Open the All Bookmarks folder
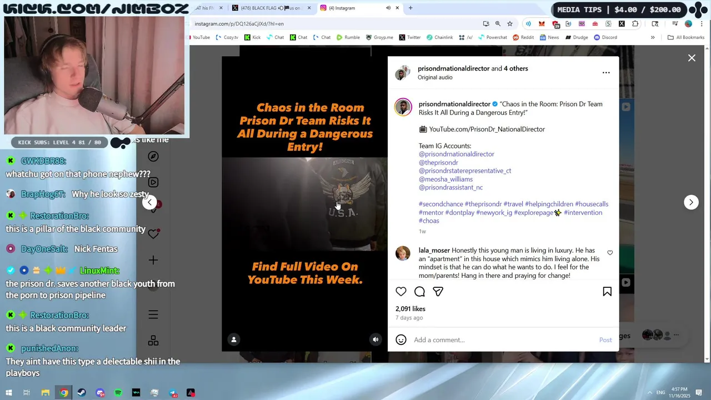Image resolution: width=711 pixels, height=400 pixels. coord(686,37)
